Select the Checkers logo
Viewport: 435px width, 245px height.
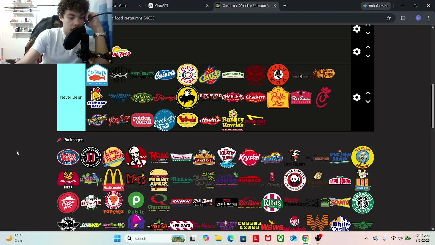point(255,97)
